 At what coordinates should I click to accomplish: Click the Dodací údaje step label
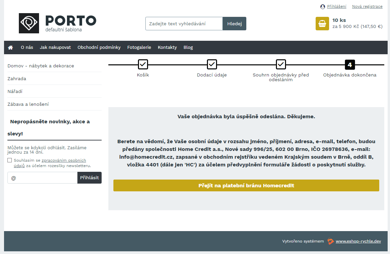[212, 75]
